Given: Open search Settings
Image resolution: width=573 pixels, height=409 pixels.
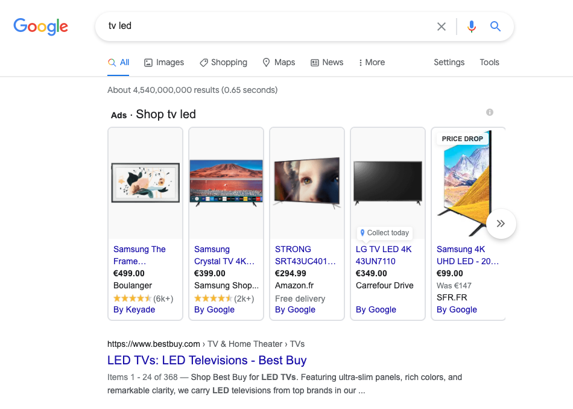Looking at the screenshot, I should (x=449, y=63).
